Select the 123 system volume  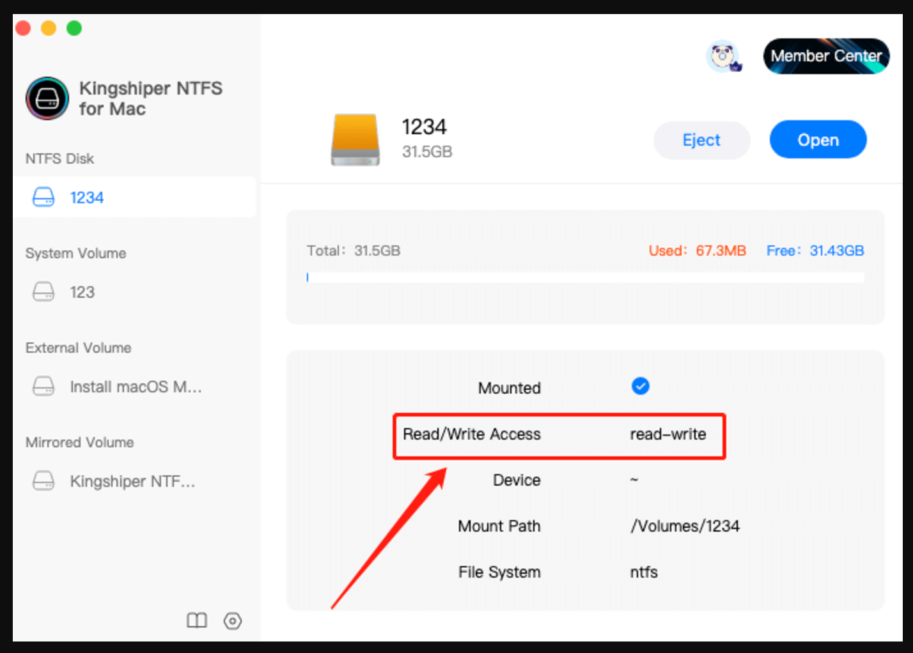[x=82, y=292]
